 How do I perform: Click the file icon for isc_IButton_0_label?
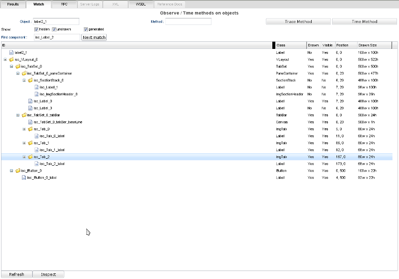point(23,178)
